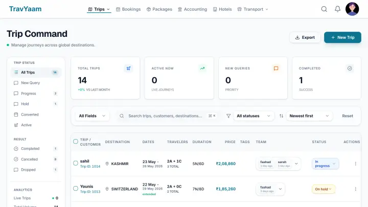Click Live Trips analytics entry
Screen dimensions: 368x207
pos(36,198)
